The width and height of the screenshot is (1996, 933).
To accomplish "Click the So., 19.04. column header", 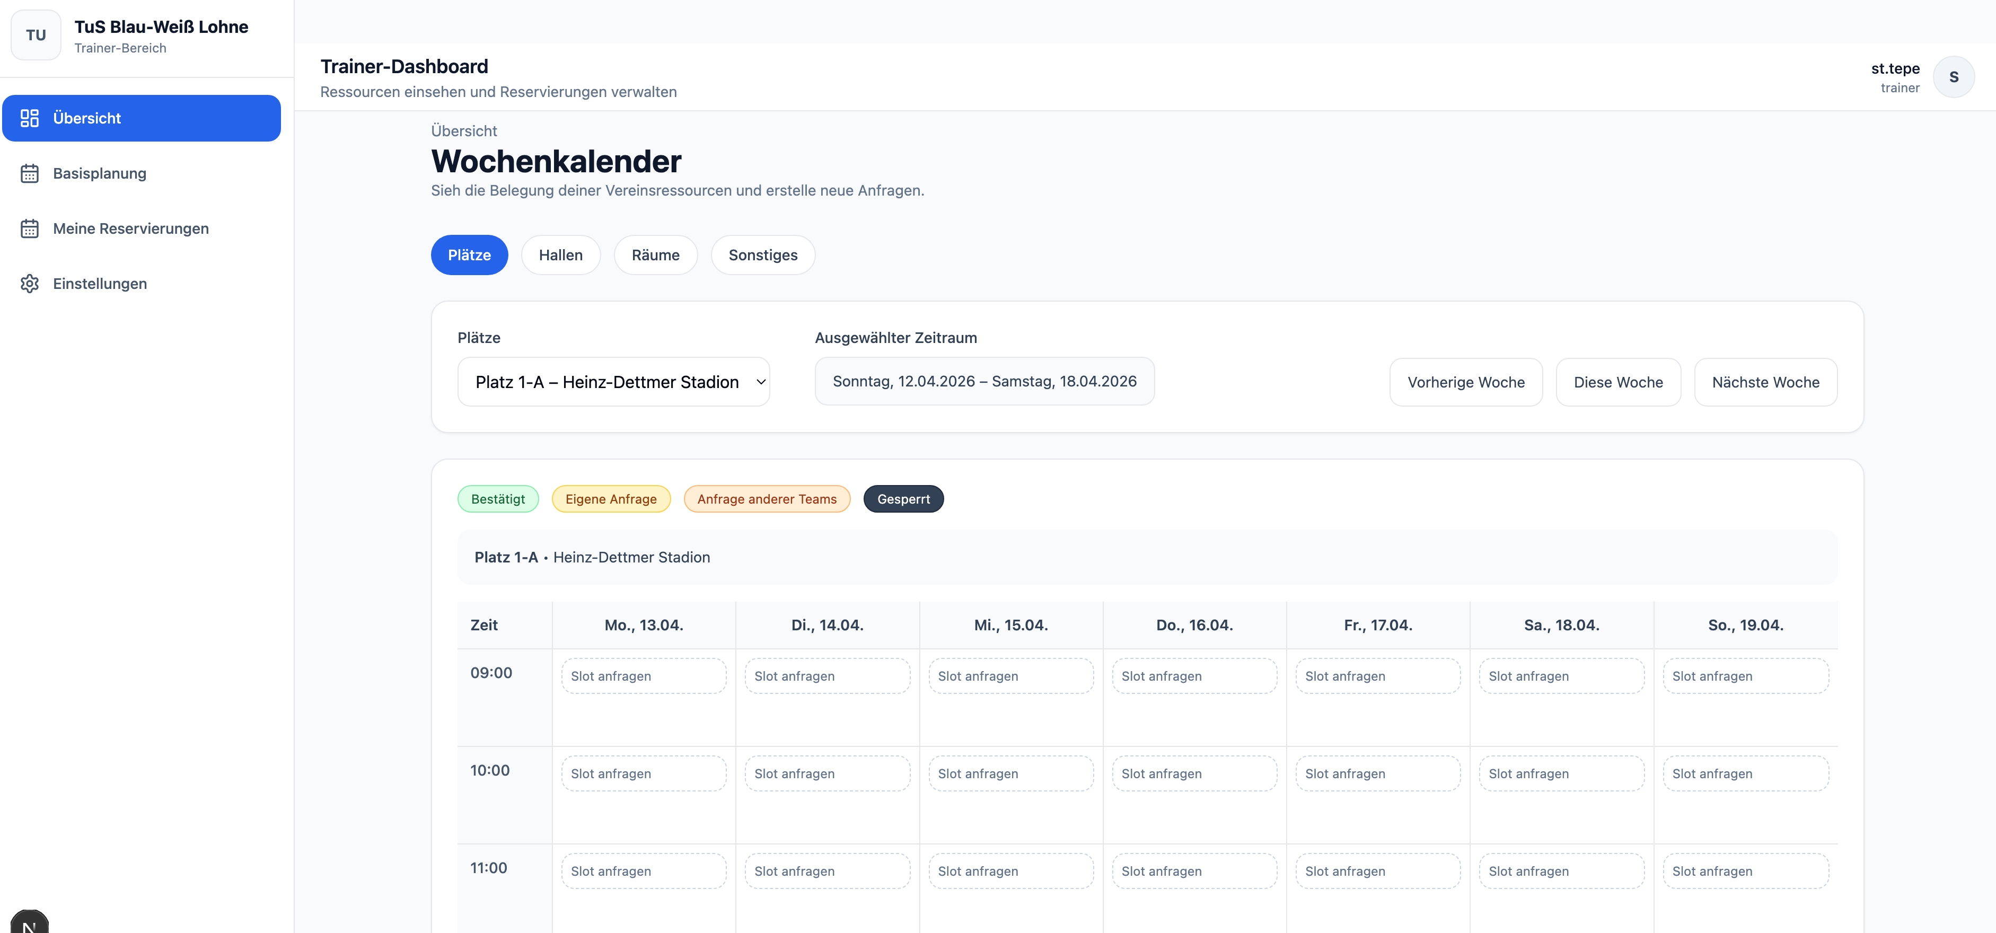I will [1746, 626].
